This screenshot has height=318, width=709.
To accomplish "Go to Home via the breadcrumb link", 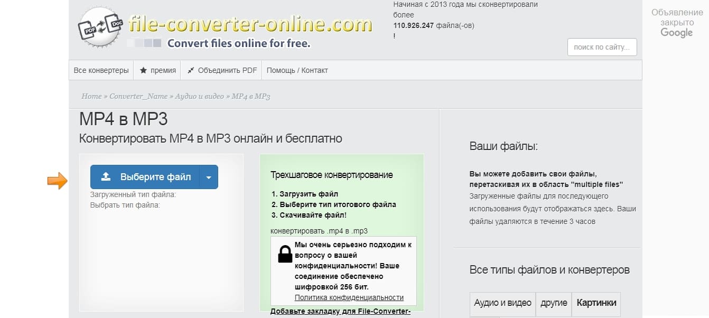I will (91, 96).
